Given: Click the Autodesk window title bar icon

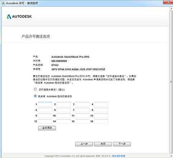Looking at the screenshot, I should (x=3, y=3).
